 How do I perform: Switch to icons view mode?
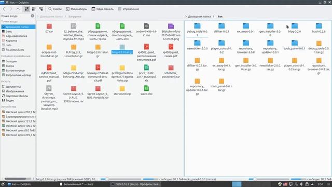click(x=26, y=9)
